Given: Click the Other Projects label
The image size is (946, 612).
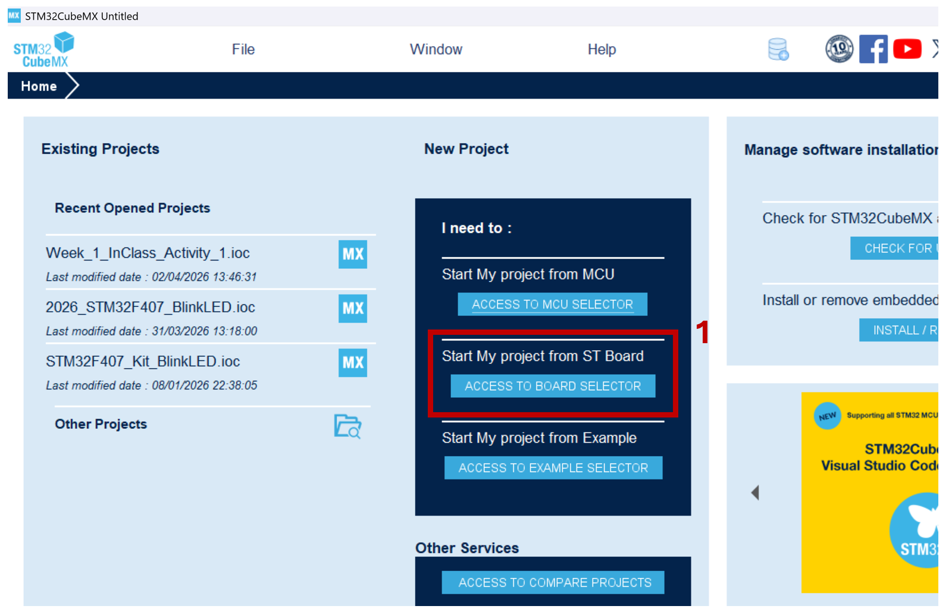Looking at the screenshot, I should pos(101,424).
